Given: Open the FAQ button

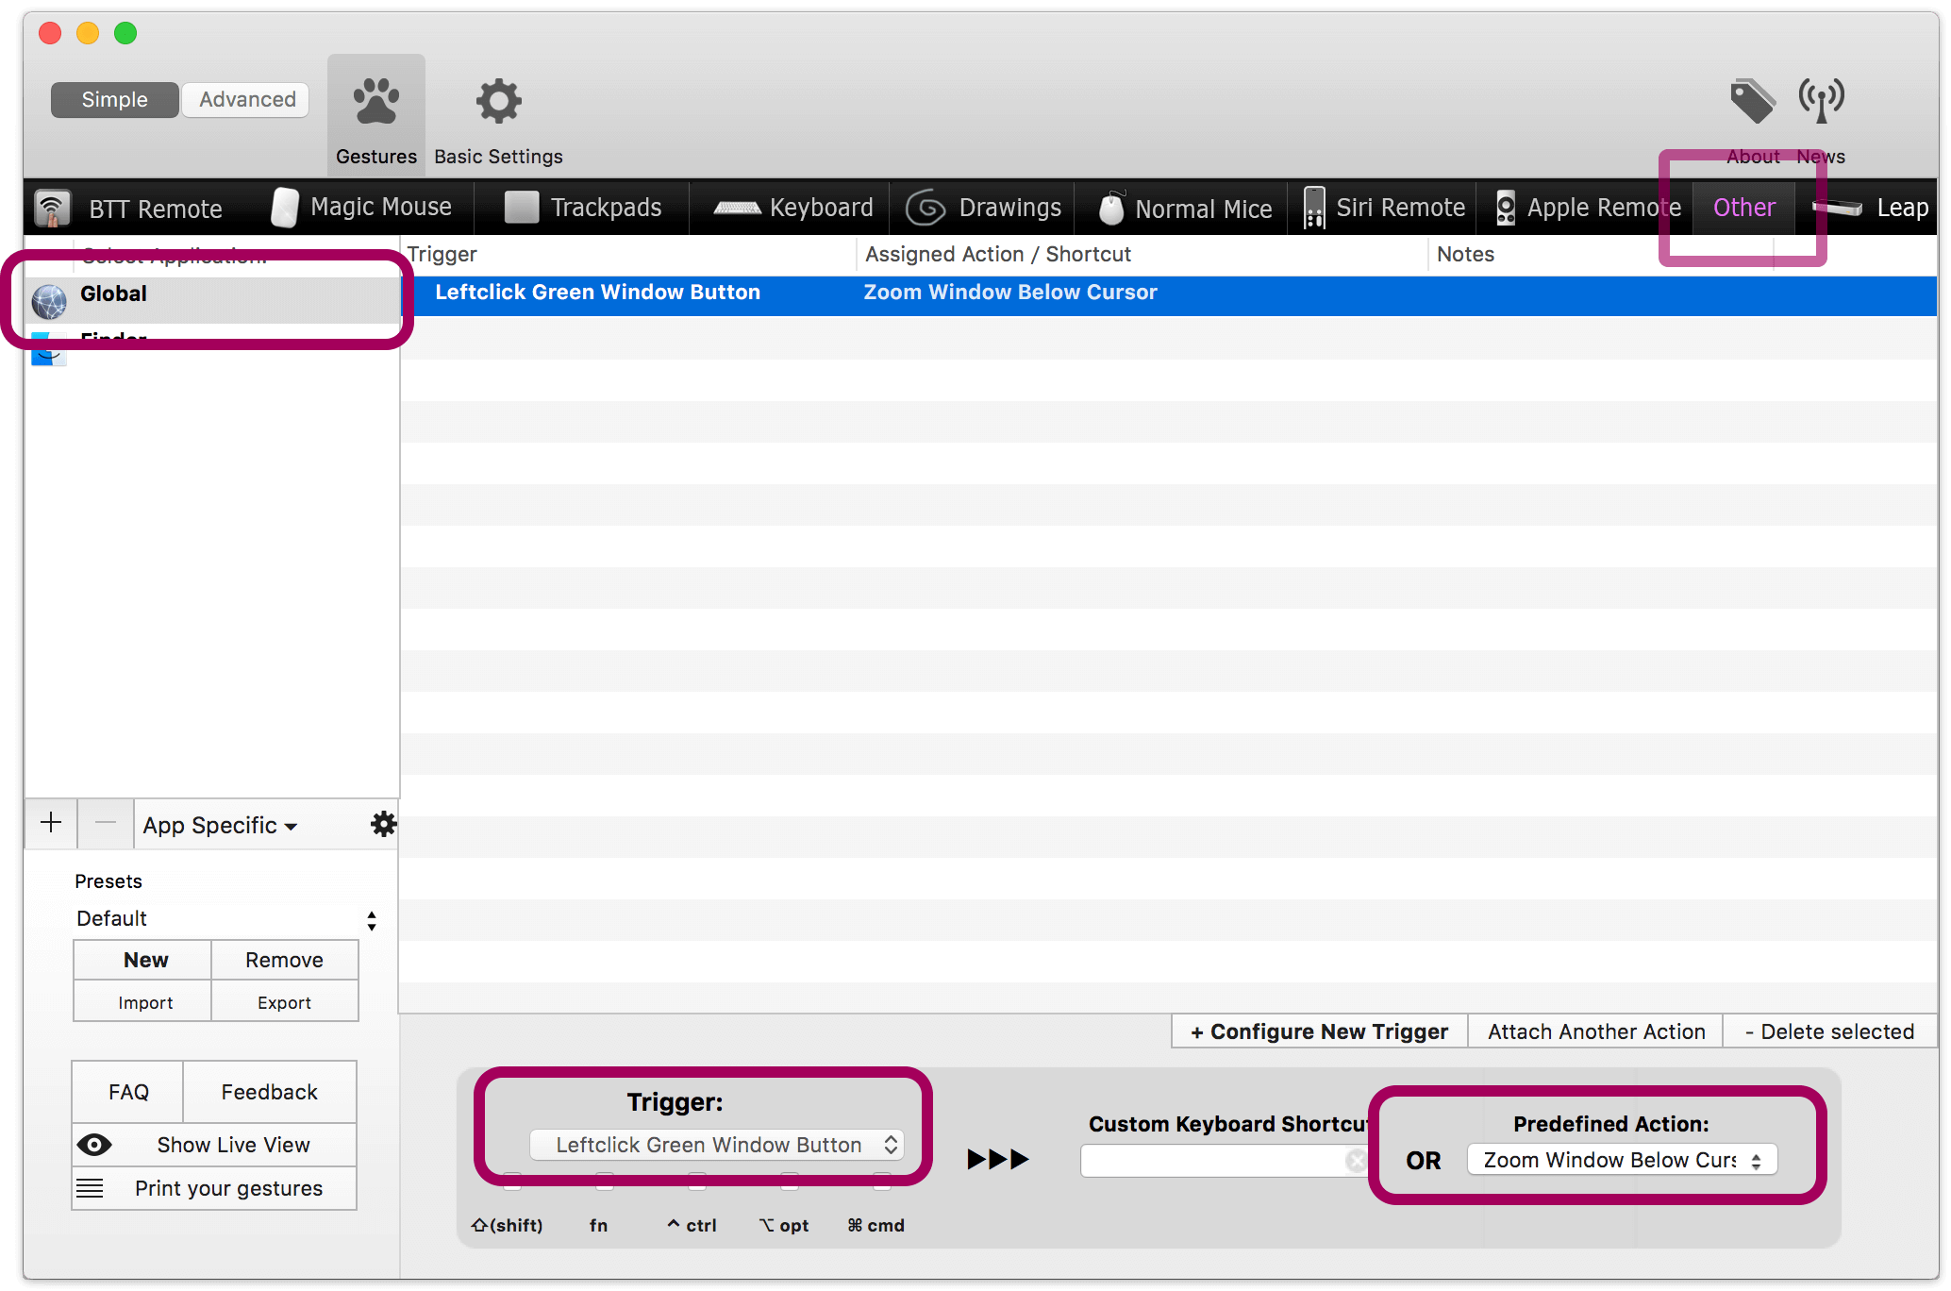Looking at the screenshot, I should 128,1092.
